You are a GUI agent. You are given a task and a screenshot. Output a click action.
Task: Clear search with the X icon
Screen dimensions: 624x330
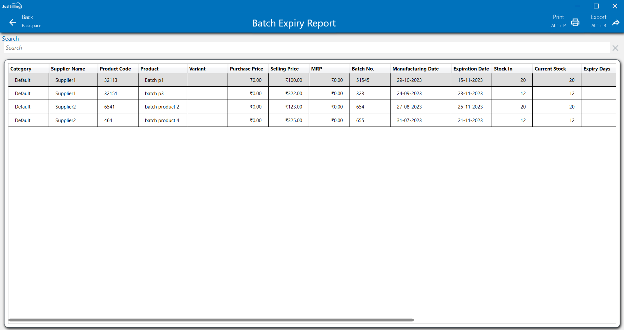[615, 48]
